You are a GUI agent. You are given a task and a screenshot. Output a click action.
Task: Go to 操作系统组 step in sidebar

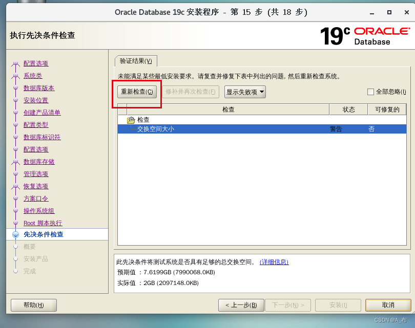pos(39,211)
